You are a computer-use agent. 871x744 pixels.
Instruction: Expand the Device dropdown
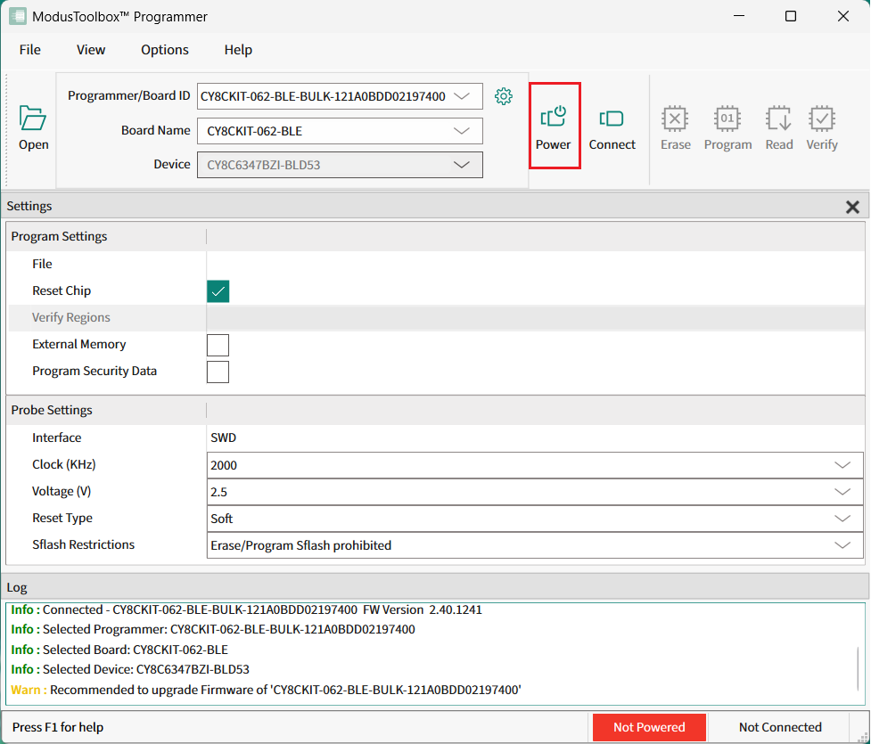coord(462,165)
